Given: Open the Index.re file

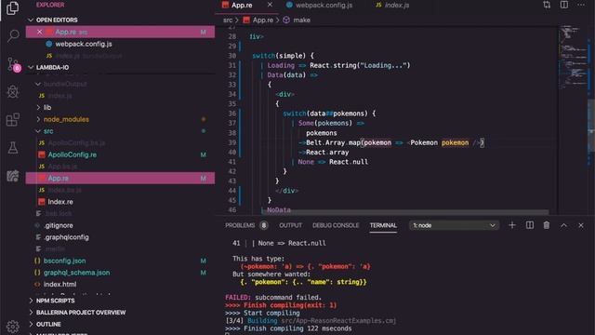Looking at the screenshot, I should coord(120,202).
